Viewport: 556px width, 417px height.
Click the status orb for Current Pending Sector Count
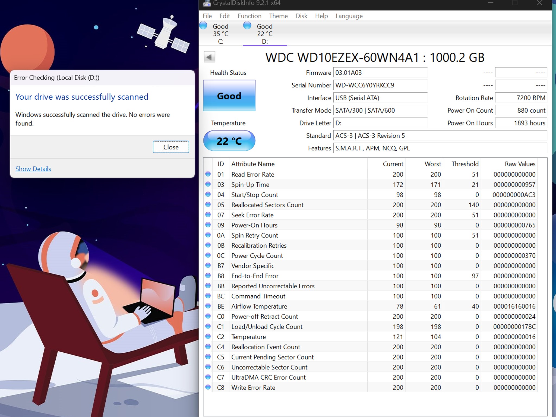[208, 357]
